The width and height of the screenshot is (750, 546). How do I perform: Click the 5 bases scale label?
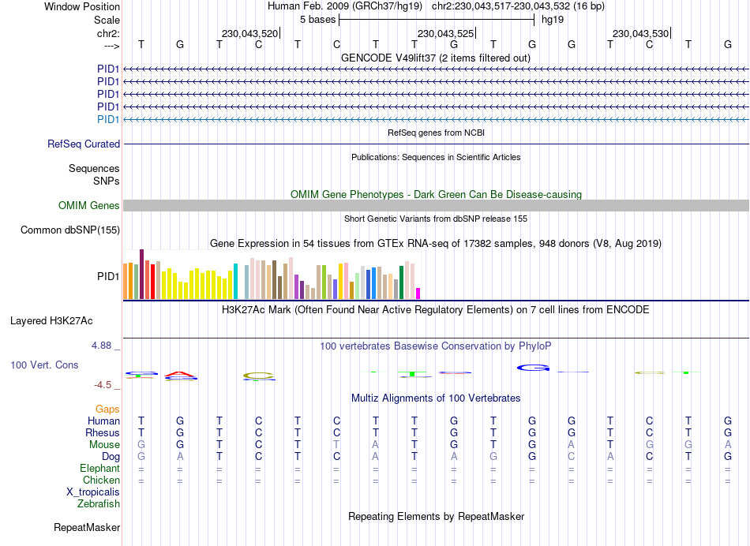click(317, 20)
